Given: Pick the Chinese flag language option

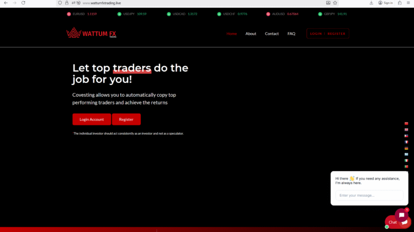Looking at the screenshot, I should click(x=406, y=124).
